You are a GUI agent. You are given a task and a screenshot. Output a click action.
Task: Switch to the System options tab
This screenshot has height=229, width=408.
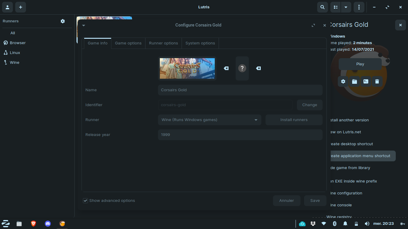pyautogui.click(x=200, y=43)
